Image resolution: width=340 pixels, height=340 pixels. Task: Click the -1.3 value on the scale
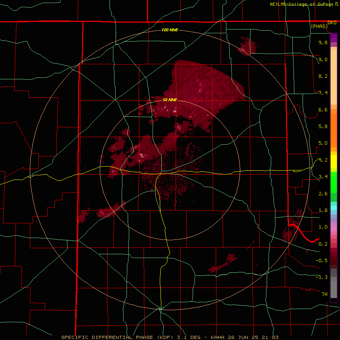(321, 277)
